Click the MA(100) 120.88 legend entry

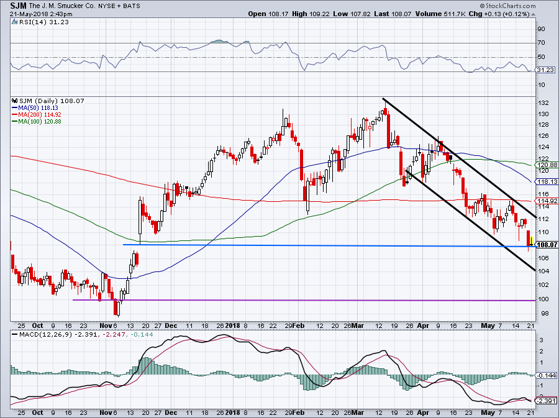coord(37,121)
